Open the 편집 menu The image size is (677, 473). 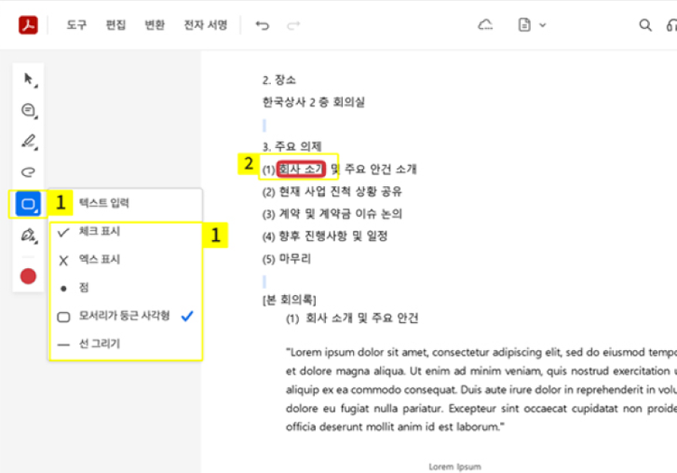[116, 25]
